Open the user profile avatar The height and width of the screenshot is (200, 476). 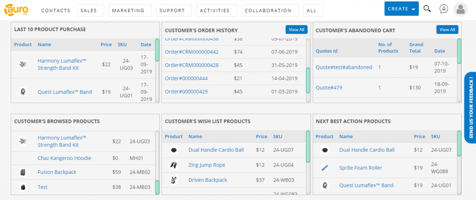[x=461, y=9]
